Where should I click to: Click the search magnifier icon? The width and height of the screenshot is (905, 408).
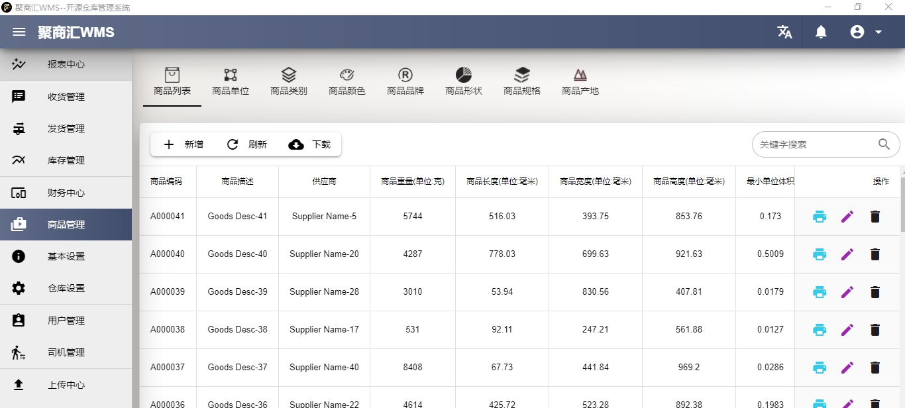pyautogui.click(x=884, y=144)
